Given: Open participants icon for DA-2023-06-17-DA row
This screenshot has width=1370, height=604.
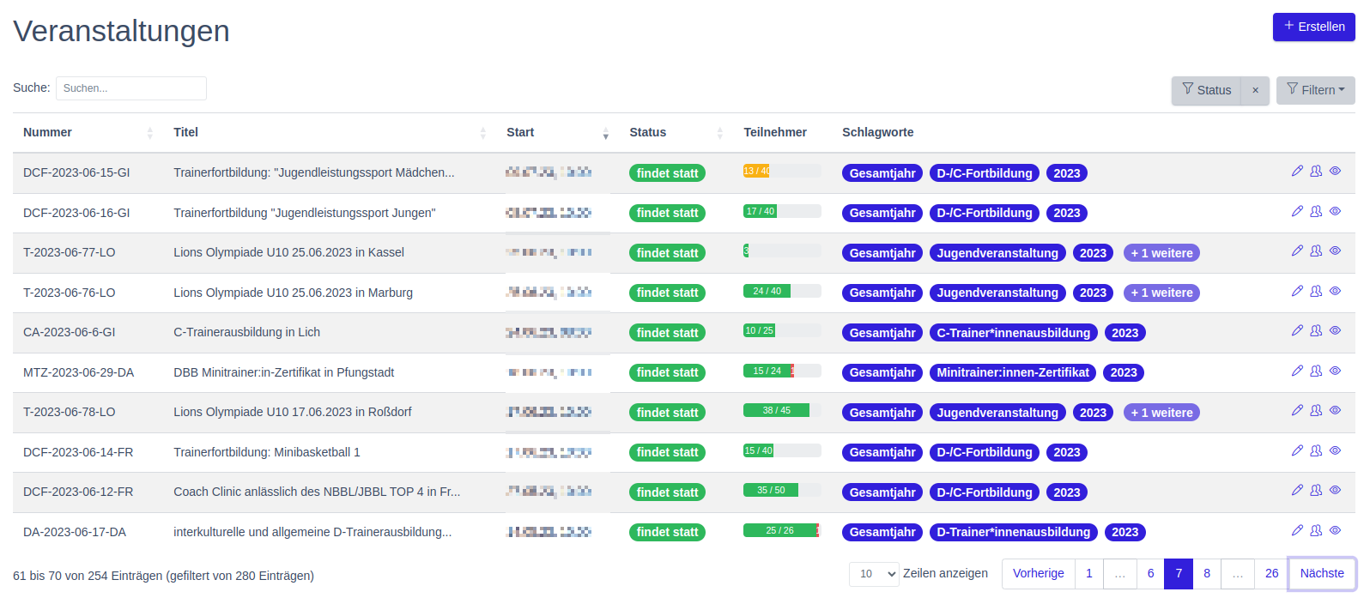Looking at the screenshot, I should coord(1316,530).
